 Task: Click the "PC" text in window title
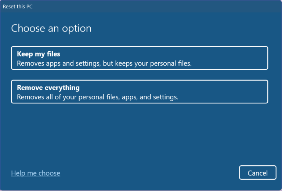(29, 7)
